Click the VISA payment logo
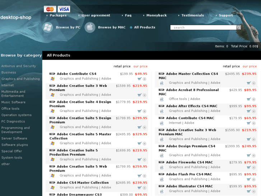261x196 pixels. point(64,9)
